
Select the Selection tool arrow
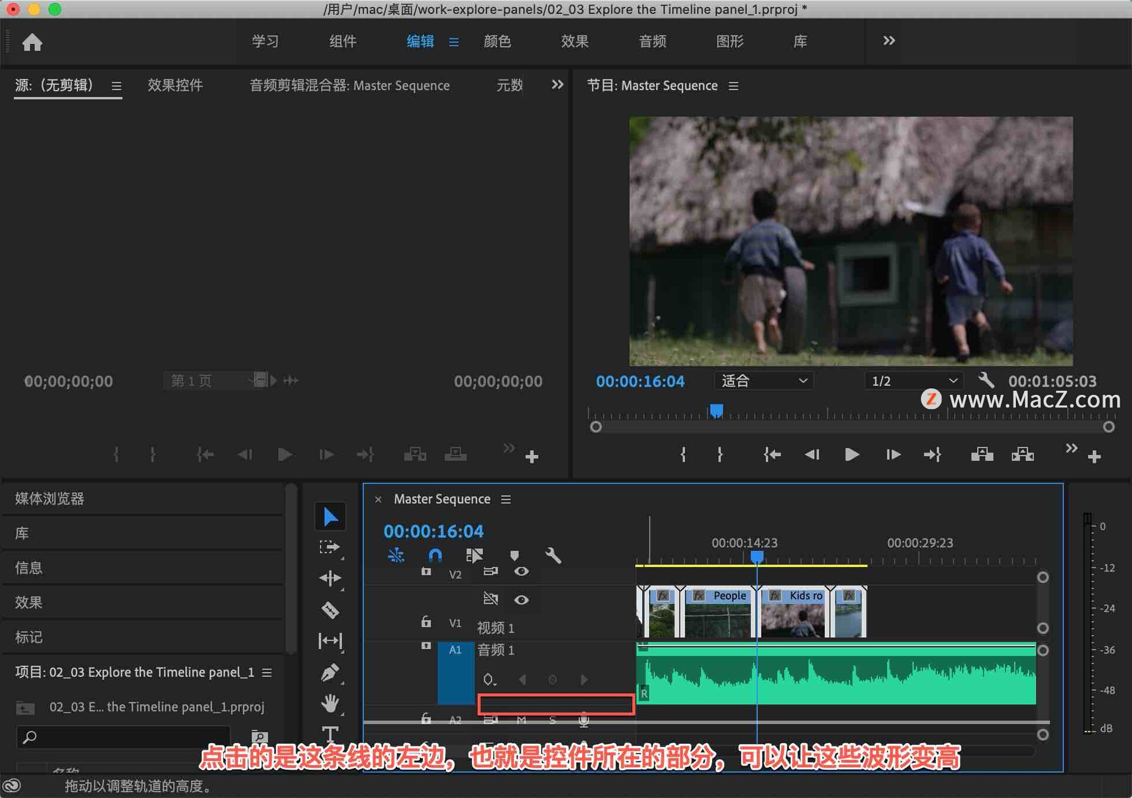click(331, 517)
